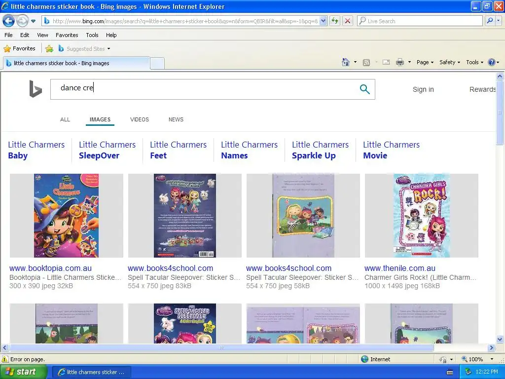The image size is (505, 379).
Task: Open the Live Search provider dropdown arrow
Action: coord(499,21)
